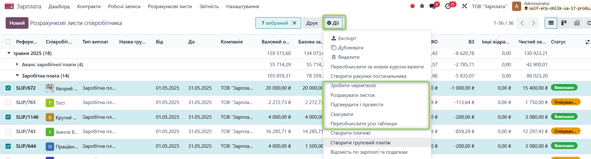Select Експорт in the actions menu
Viewport: 591px width, 159px height.
(347, 38)
